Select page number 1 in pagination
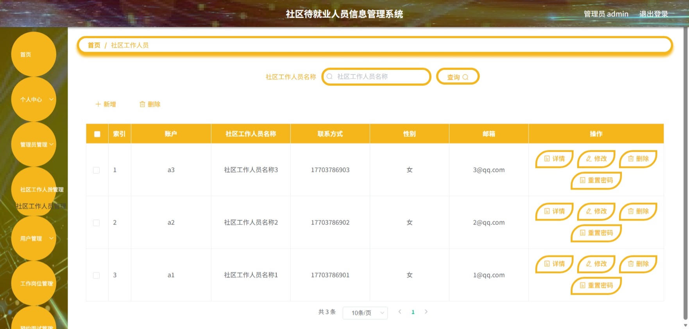Screen dimensions: 689x329 point(413,312)
